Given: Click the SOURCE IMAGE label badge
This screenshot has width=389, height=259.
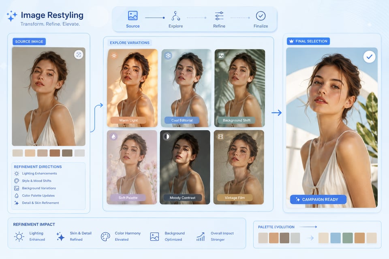Looking at the screenshot, I should pos(29,41).
